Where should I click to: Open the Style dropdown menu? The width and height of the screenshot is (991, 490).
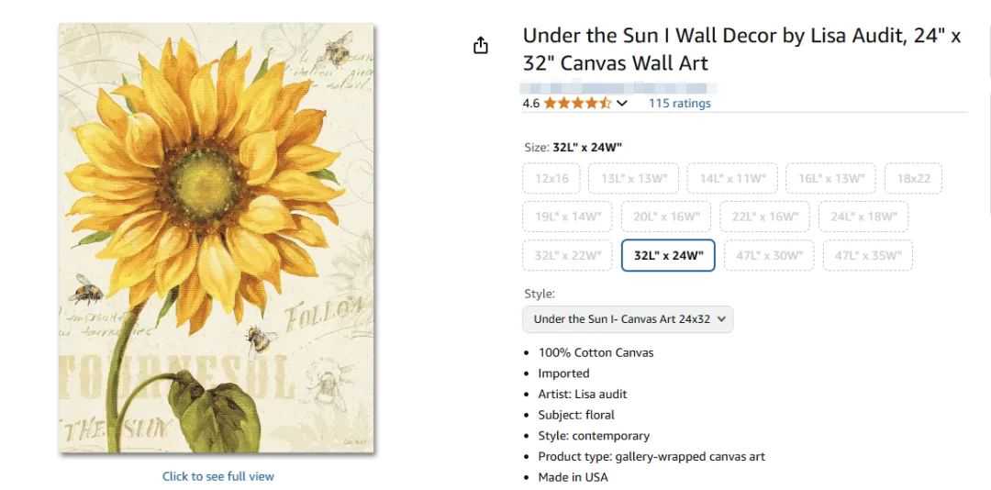pyautogui.click(x=629, y=319)
